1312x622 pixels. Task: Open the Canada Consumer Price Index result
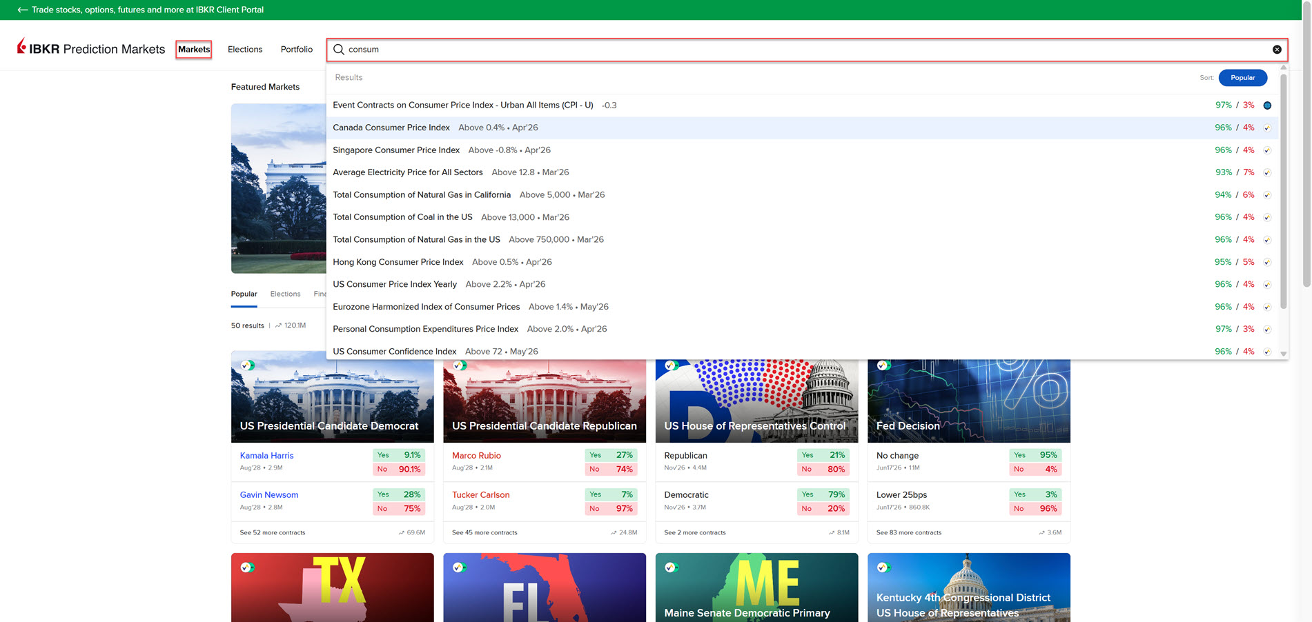pos(802,128)
